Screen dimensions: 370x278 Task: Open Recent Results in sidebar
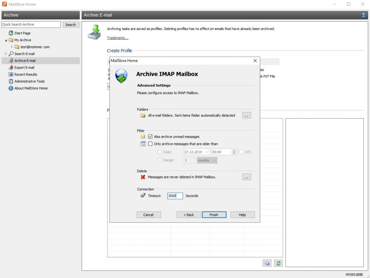(26, 74)
